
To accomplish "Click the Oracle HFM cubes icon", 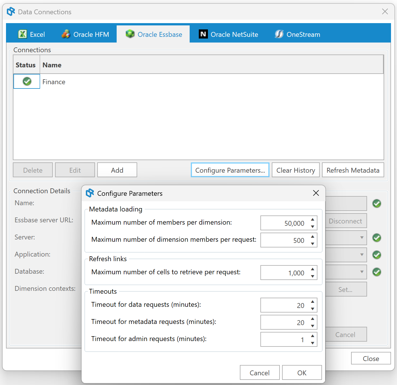I will tap(66, 34).
